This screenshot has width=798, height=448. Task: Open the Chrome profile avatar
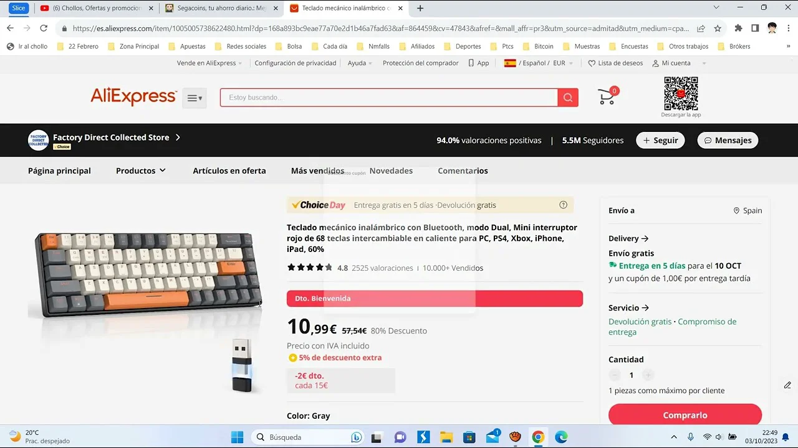tap(772, 28)
